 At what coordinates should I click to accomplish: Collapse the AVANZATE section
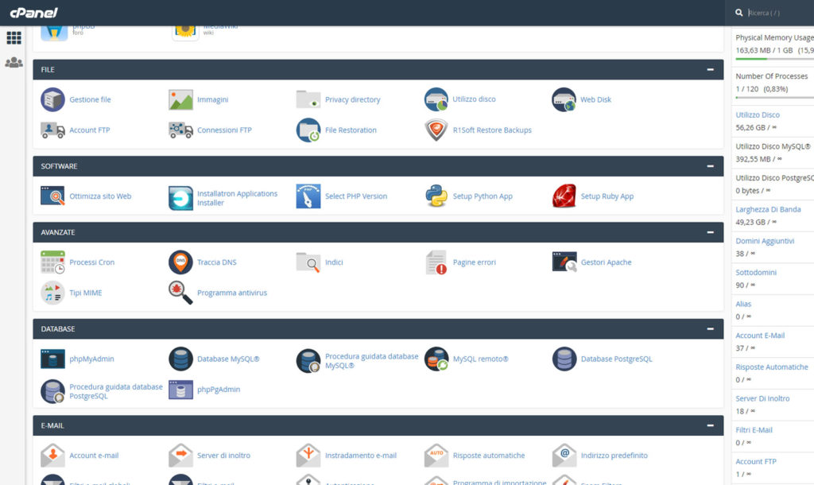coord(710,232)
